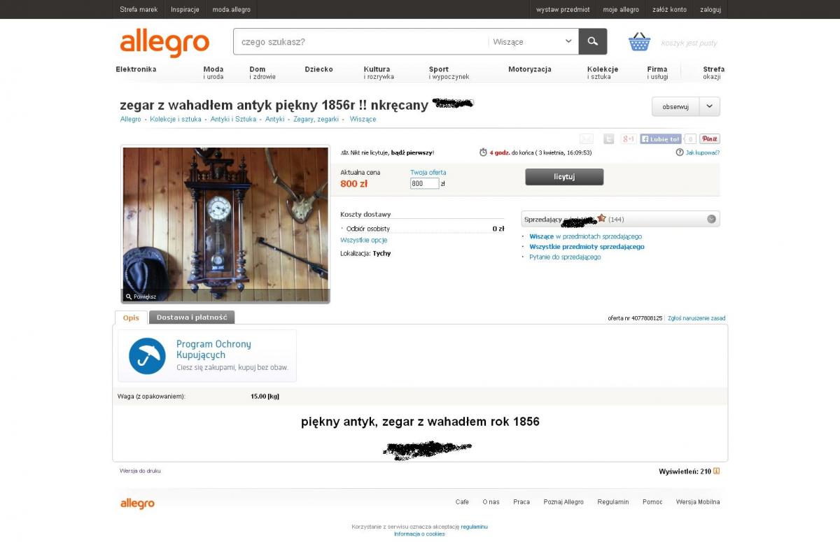Click the Twoja oferta price field
The width and height of the screenshot is (840, 542).
425,184
